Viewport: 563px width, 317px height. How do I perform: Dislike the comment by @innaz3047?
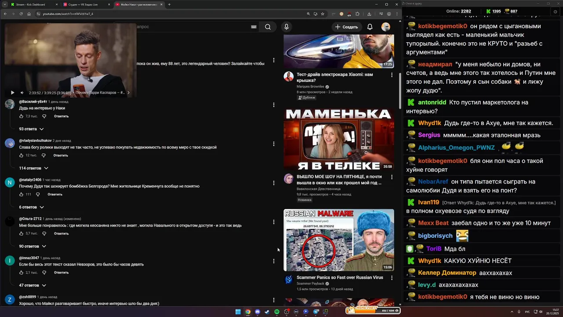click(44, 273)
